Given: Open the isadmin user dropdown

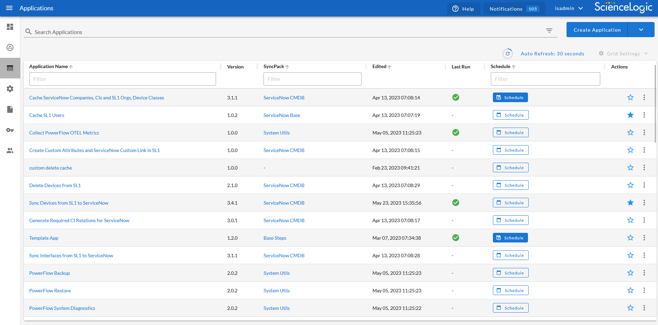Looking at the screenshot, I should click(569, 8).
